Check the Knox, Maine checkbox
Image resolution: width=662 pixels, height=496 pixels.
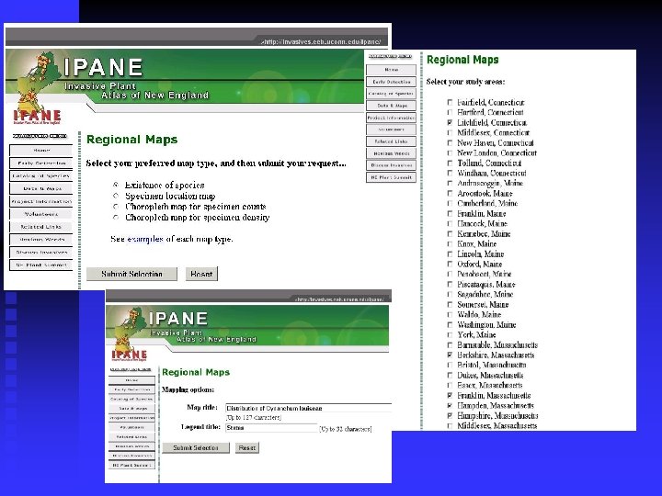click(x=450, y=243)
